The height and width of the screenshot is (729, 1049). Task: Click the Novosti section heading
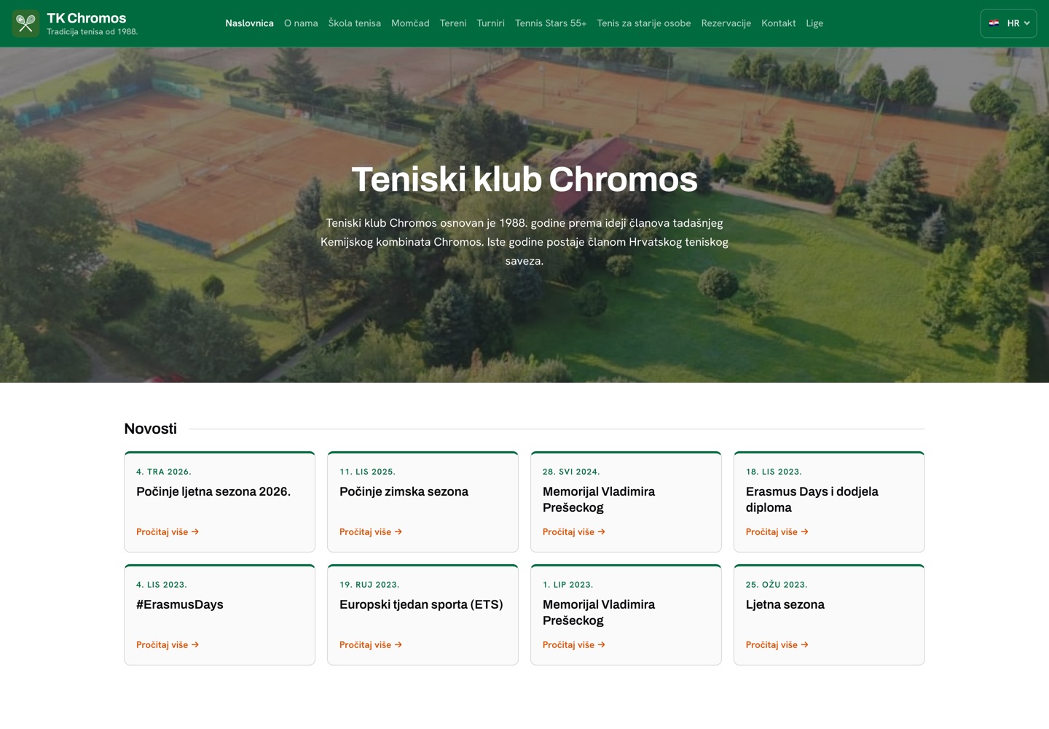point(150,429)
